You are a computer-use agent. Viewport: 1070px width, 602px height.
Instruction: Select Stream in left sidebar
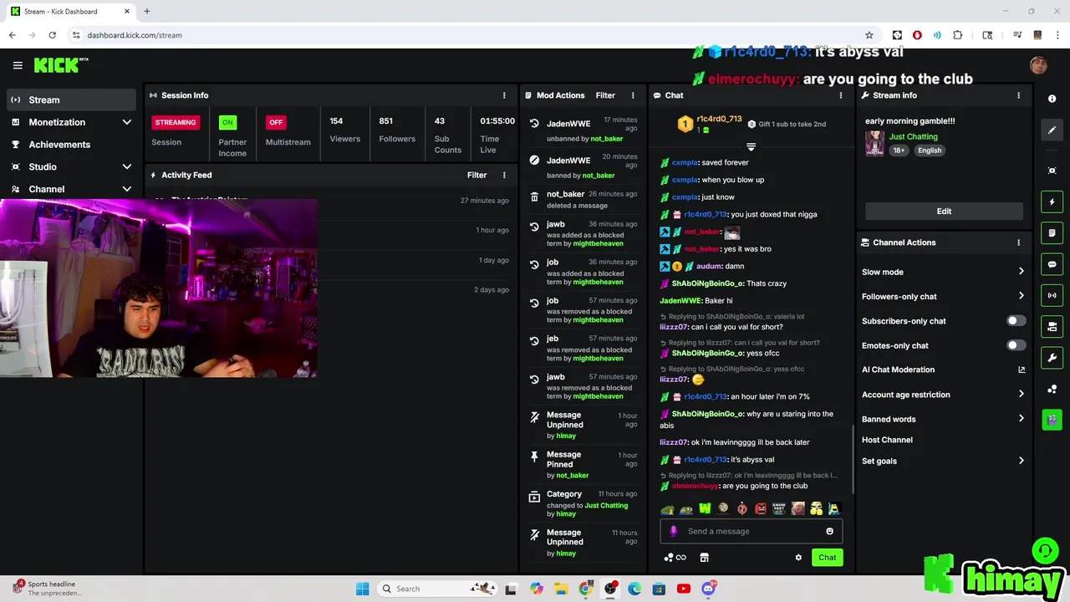tap(71, 99)
